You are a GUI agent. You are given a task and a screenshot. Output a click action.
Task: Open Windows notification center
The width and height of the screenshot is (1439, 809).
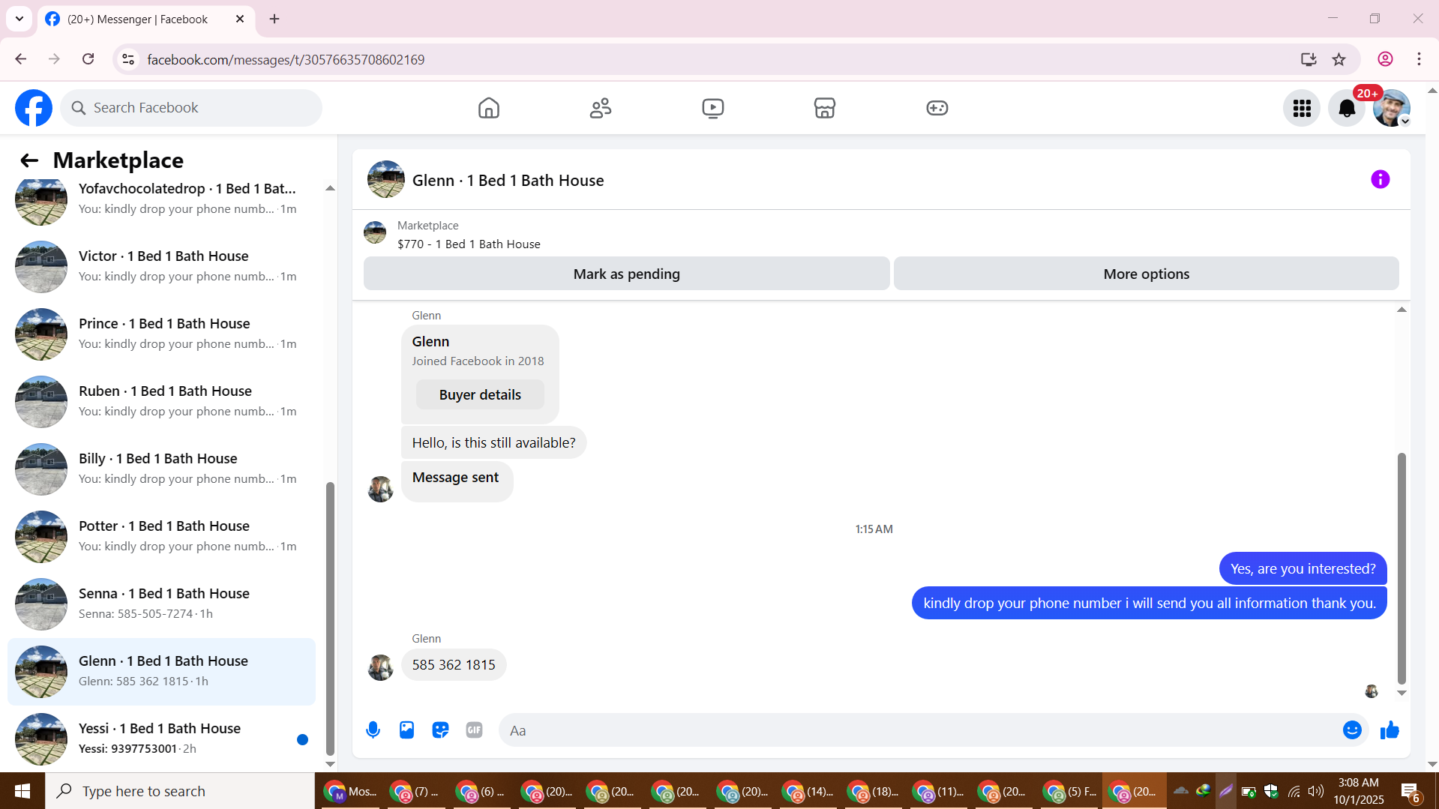(1410, 791)
